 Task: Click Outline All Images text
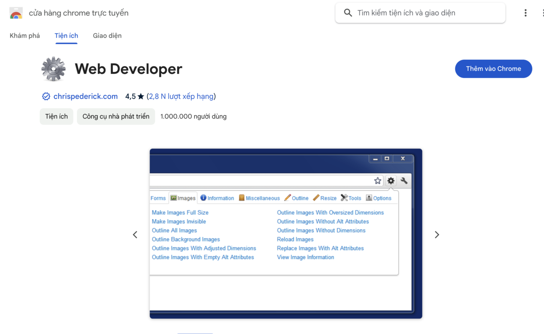[174, 230]
